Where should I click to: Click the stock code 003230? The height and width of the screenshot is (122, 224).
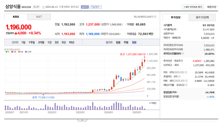pyautogui.click(x=26, y=7)
